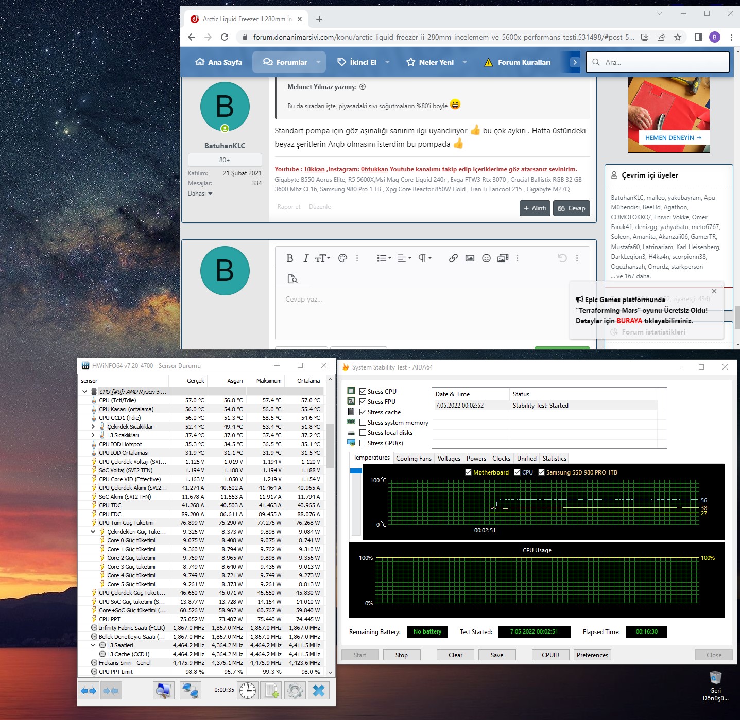Toggle Motherboard graph checkbox
Image resolution: width=740 pixels, height=720 pixels.
point(468,472)
